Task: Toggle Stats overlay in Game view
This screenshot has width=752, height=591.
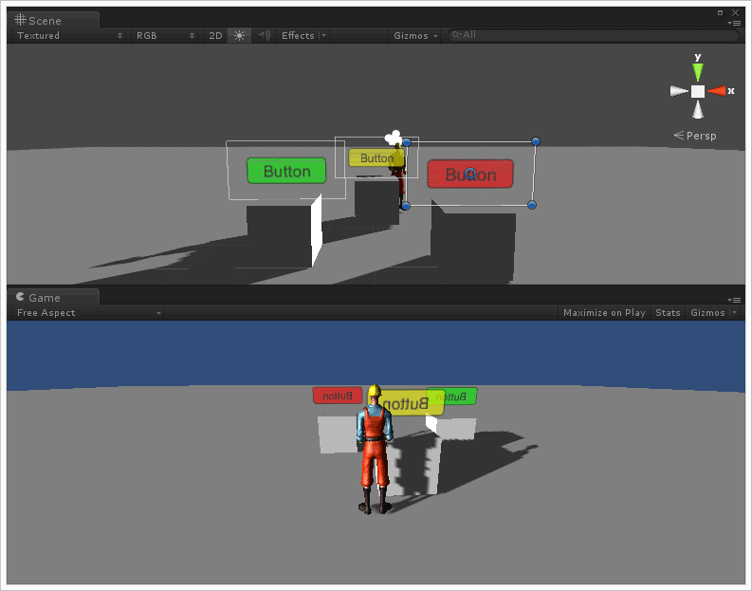Action: [x=668, y=313]
